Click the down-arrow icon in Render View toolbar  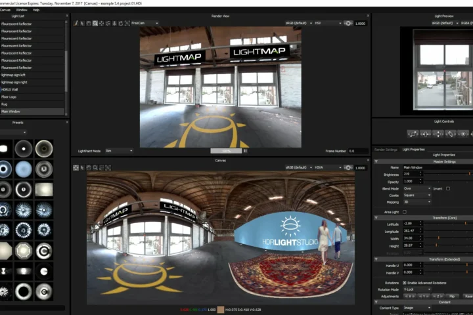point(114,23)
